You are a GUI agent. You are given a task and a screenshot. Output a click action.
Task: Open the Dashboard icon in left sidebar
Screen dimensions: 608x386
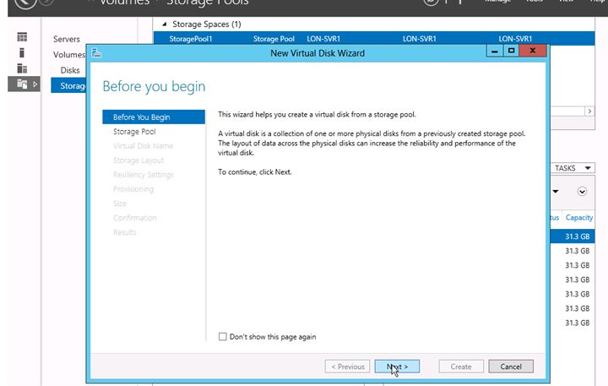click(23, 38)
